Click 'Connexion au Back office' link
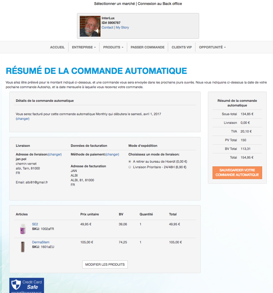Viewport: 273px width, 293px height. [x=160, y=4]
